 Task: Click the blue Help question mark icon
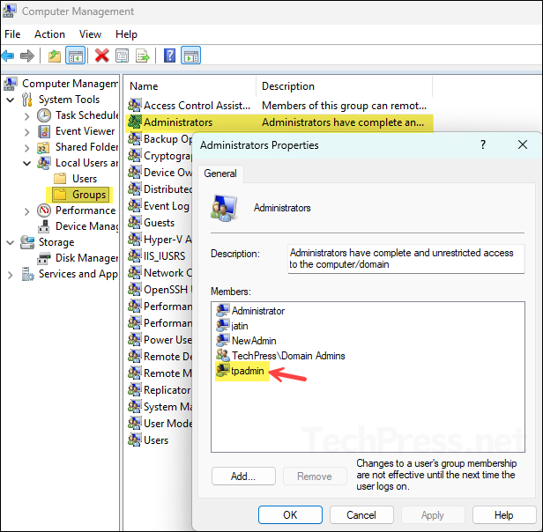169,55
